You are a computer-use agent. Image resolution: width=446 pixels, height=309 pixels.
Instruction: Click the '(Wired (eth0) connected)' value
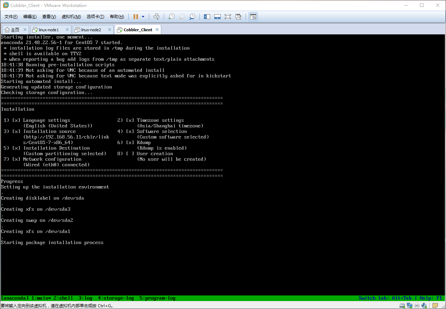click(56, 165)
